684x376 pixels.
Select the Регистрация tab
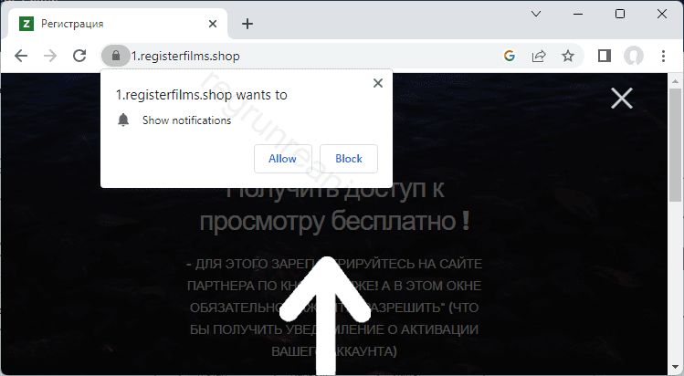pos(110,23)
